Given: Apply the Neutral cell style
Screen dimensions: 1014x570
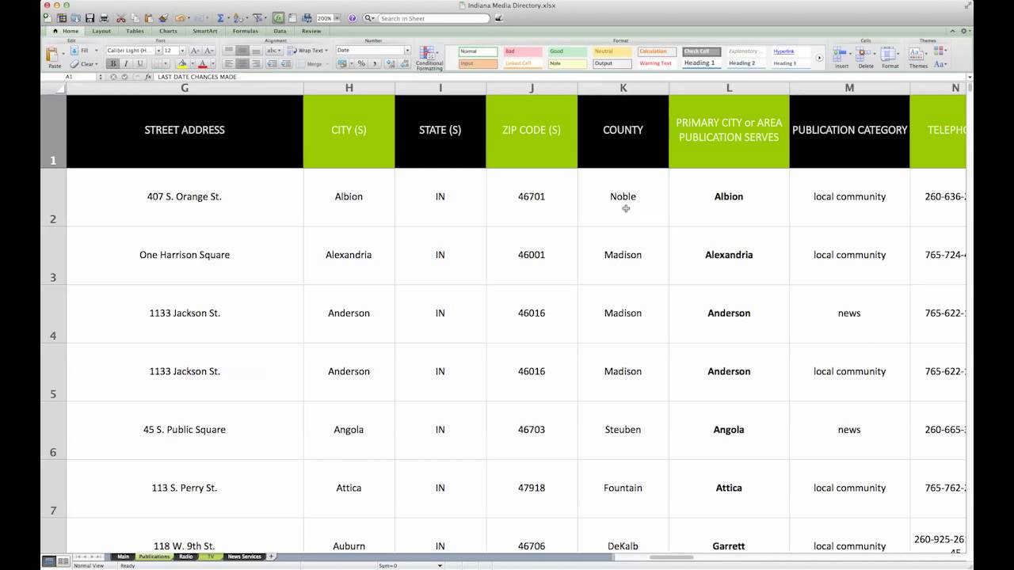Looking at the screenshot, I should 613,51.
